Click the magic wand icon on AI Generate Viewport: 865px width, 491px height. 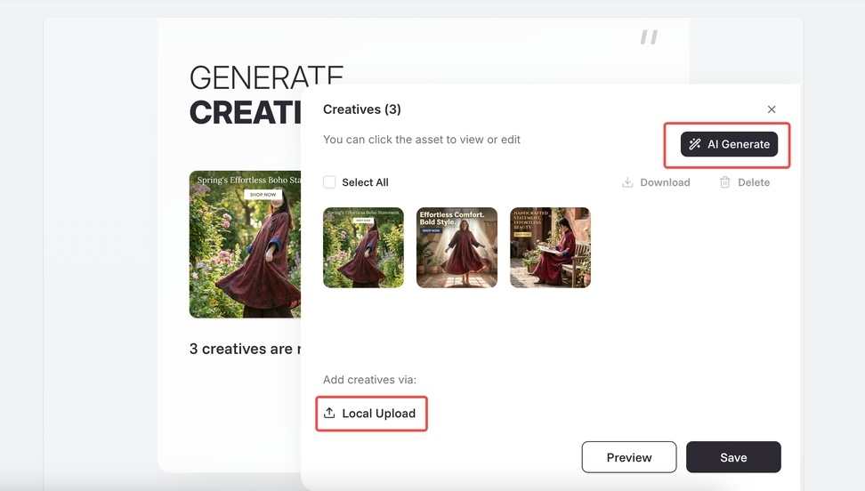click(695, 144)
